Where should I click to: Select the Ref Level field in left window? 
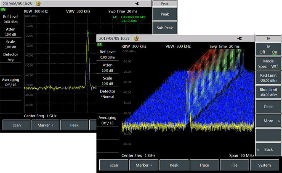11,19
